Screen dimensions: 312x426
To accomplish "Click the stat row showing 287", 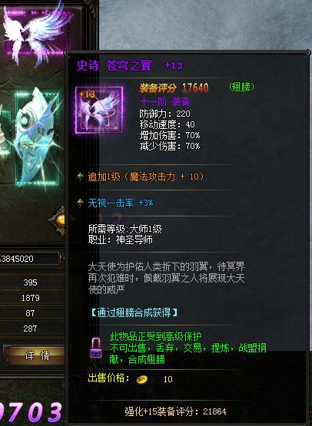I will [x=32, y=329].
